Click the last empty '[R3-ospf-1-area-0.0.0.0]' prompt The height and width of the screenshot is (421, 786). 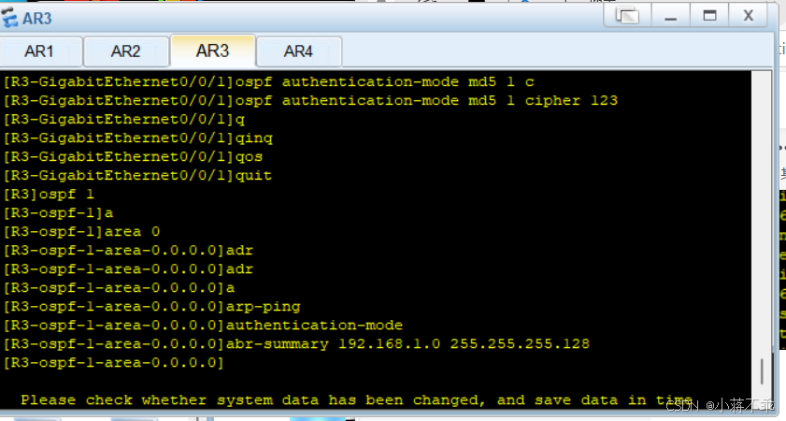point(113,363)
